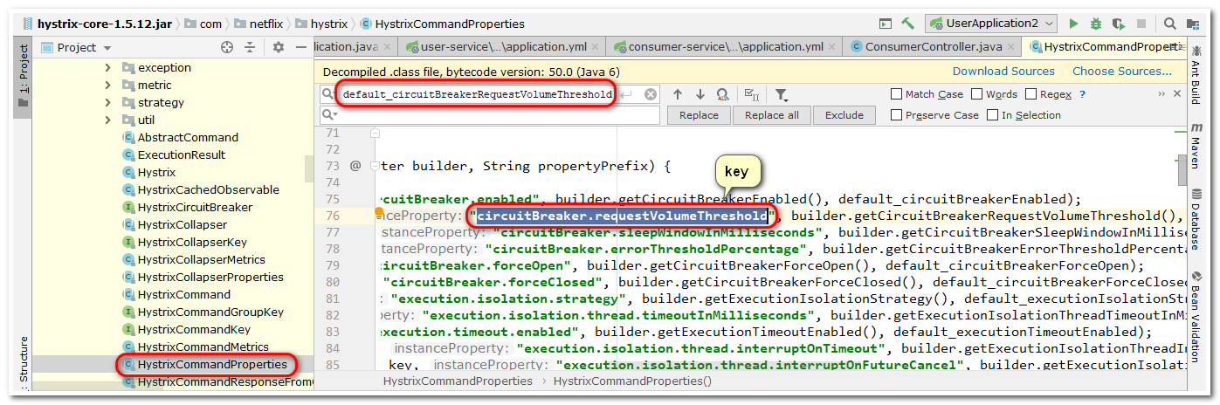Enable the Match Case checkbox
The image size is (1220, 405).
[x=897, y=94]
